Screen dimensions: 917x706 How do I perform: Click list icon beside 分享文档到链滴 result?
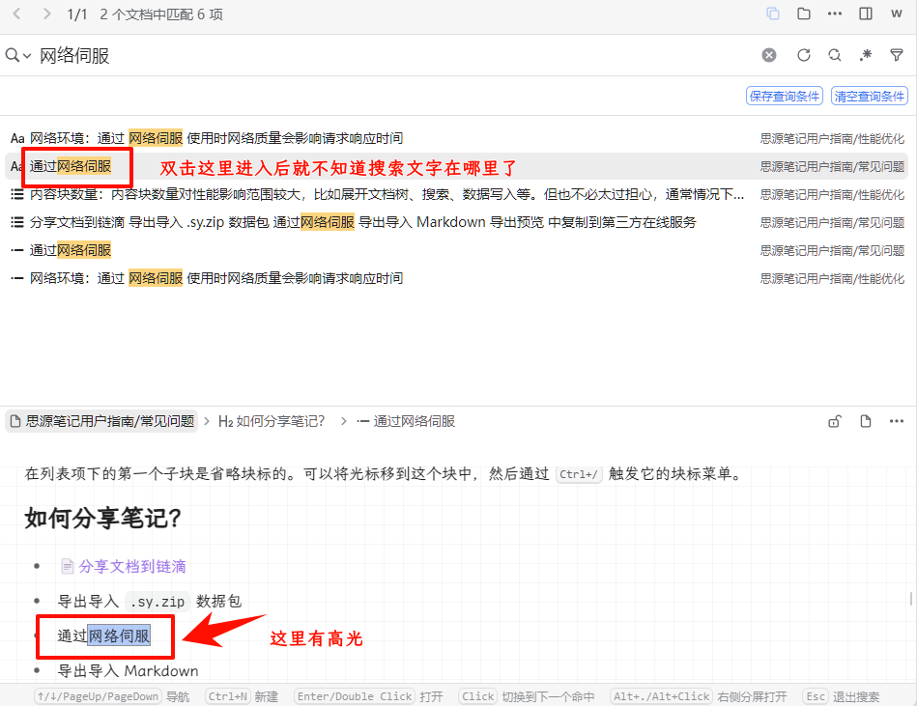[17, 223]
